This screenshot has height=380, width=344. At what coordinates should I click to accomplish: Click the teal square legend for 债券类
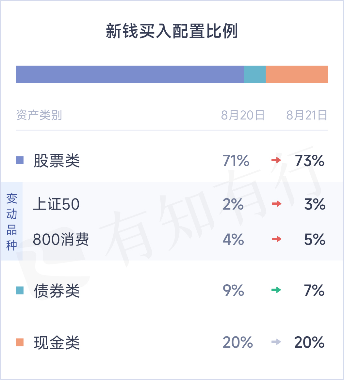(20, 290)
